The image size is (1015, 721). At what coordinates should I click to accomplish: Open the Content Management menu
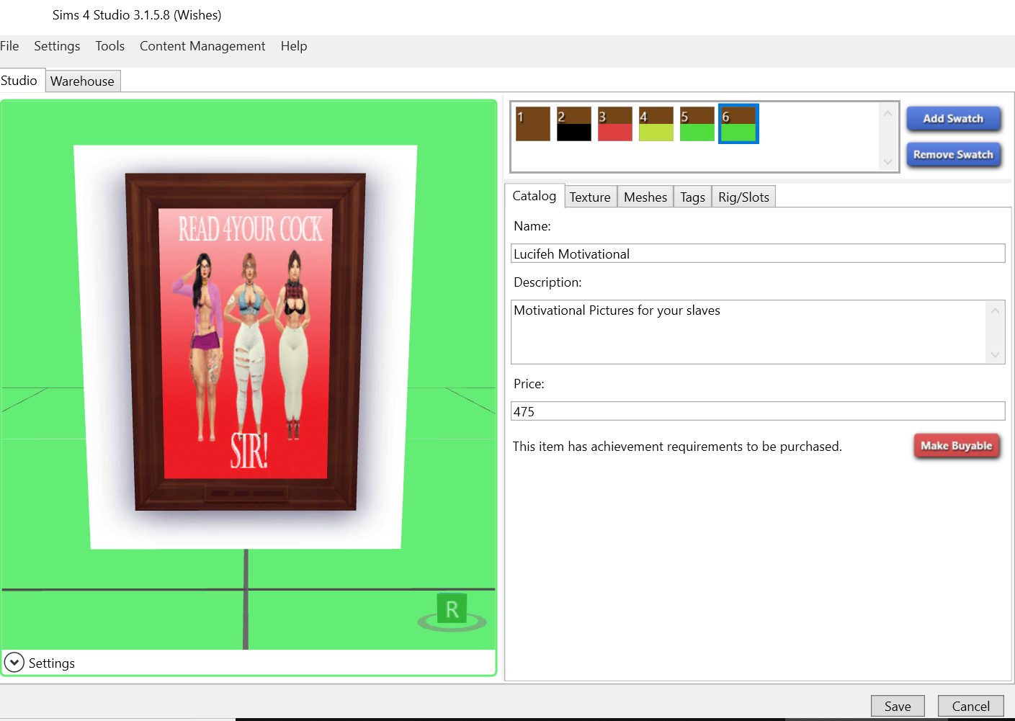coord(202,46)
